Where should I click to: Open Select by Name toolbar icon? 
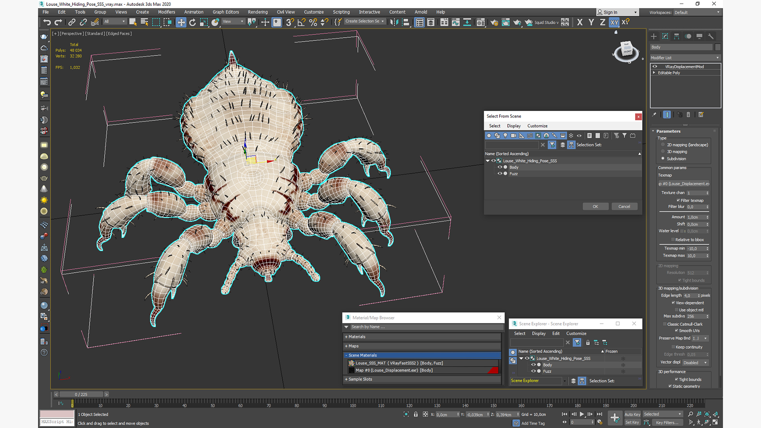click(144, 22)
